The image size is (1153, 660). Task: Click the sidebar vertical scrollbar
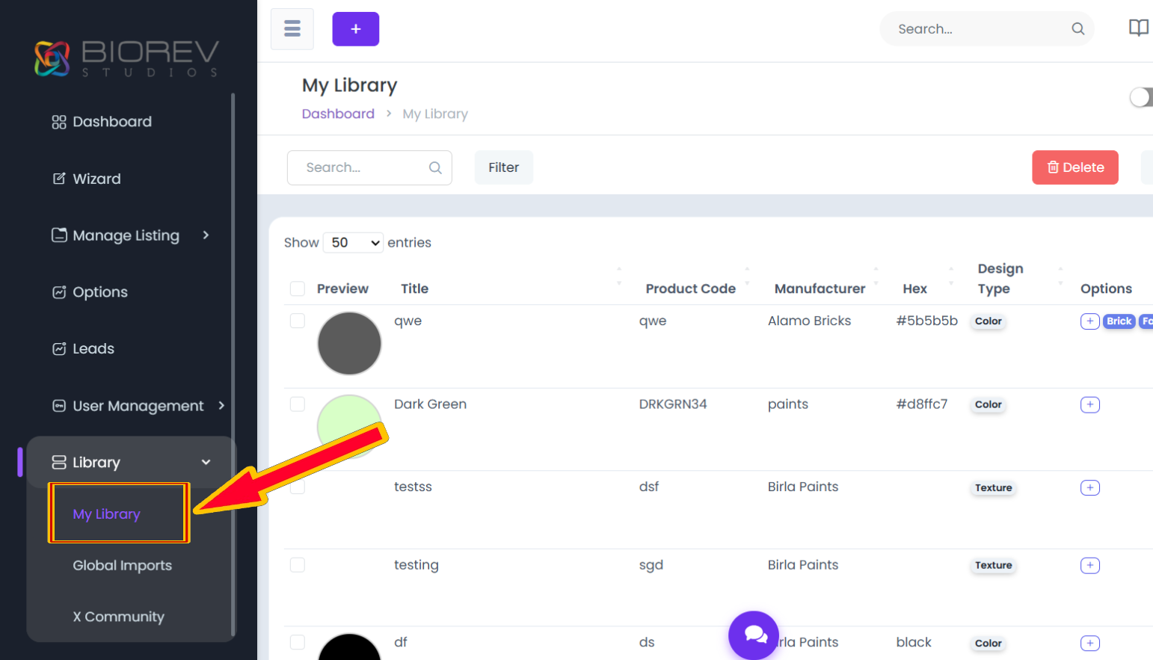coord(233,365)
